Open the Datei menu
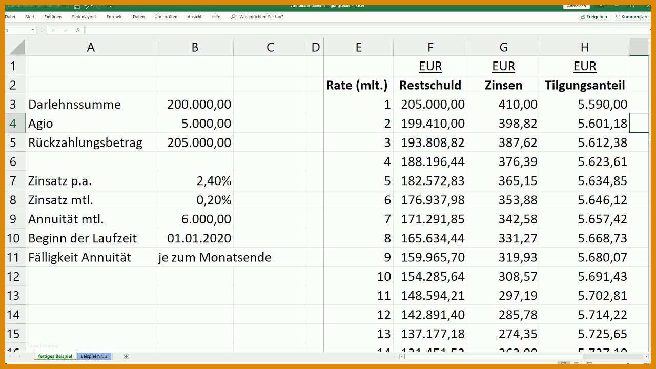Image resolution: width=656 pixels, height=369 pixels. click(x=10, y=17)
